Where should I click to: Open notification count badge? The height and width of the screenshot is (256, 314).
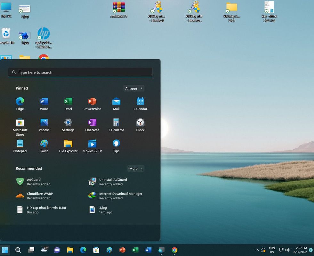[311, 250]
